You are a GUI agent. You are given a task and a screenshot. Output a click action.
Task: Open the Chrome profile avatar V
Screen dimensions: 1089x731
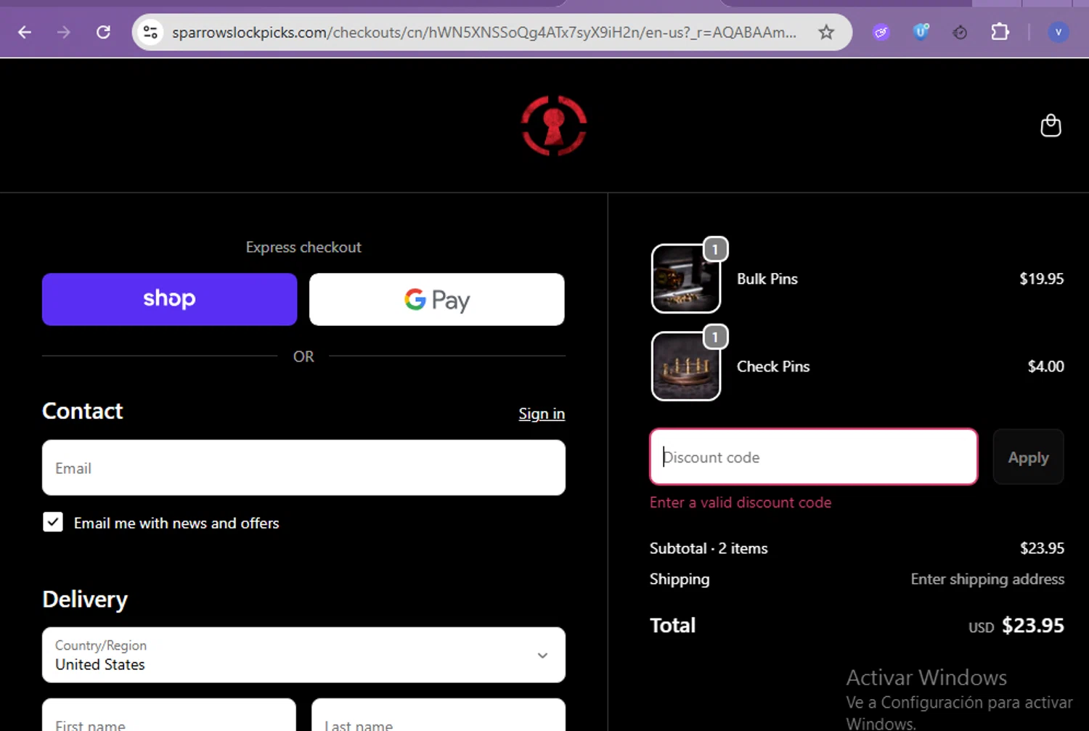[1058, 32]
